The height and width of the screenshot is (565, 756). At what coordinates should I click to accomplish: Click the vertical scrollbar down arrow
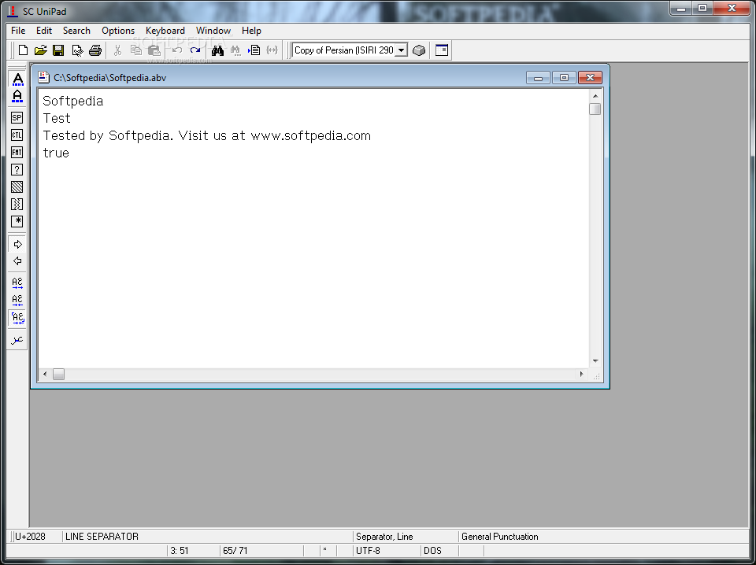click(x=595, y=360)
